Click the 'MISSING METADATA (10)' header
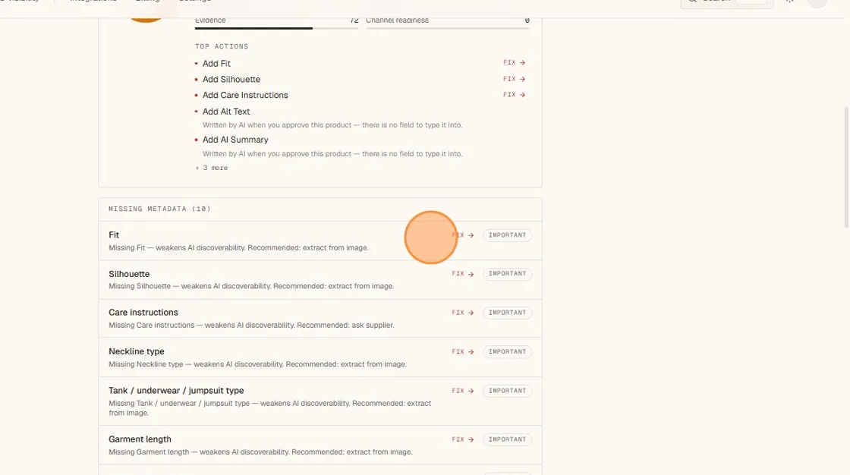The height and width of the screenshot is (475, 850). click(x=159, y=209)
